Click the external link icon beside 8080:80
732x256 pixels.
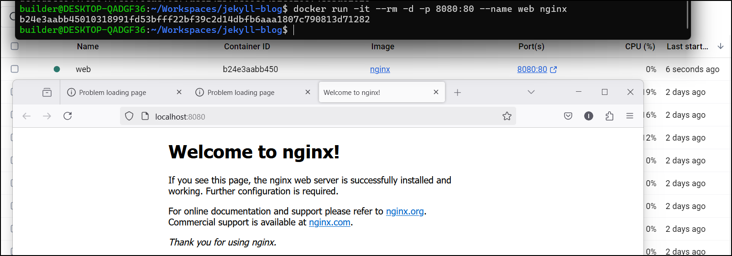(x=554, y=70)
